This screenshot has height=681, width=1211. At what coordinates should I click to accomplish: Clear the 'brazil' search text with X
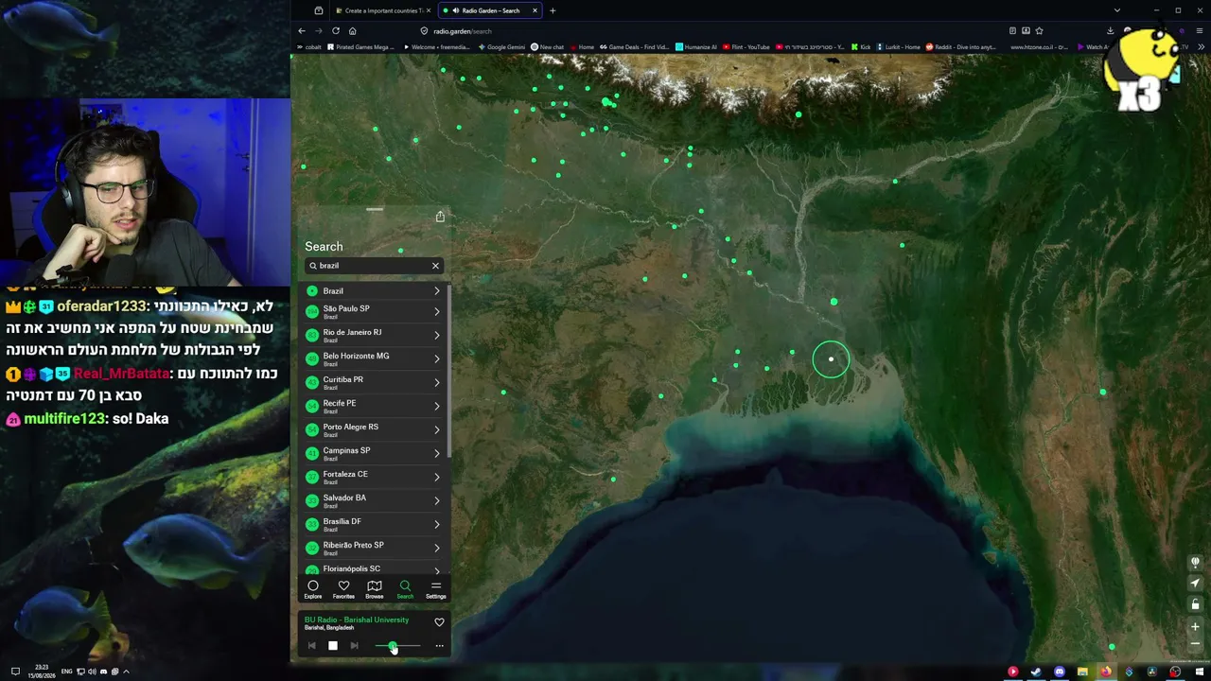pos(435,266)
